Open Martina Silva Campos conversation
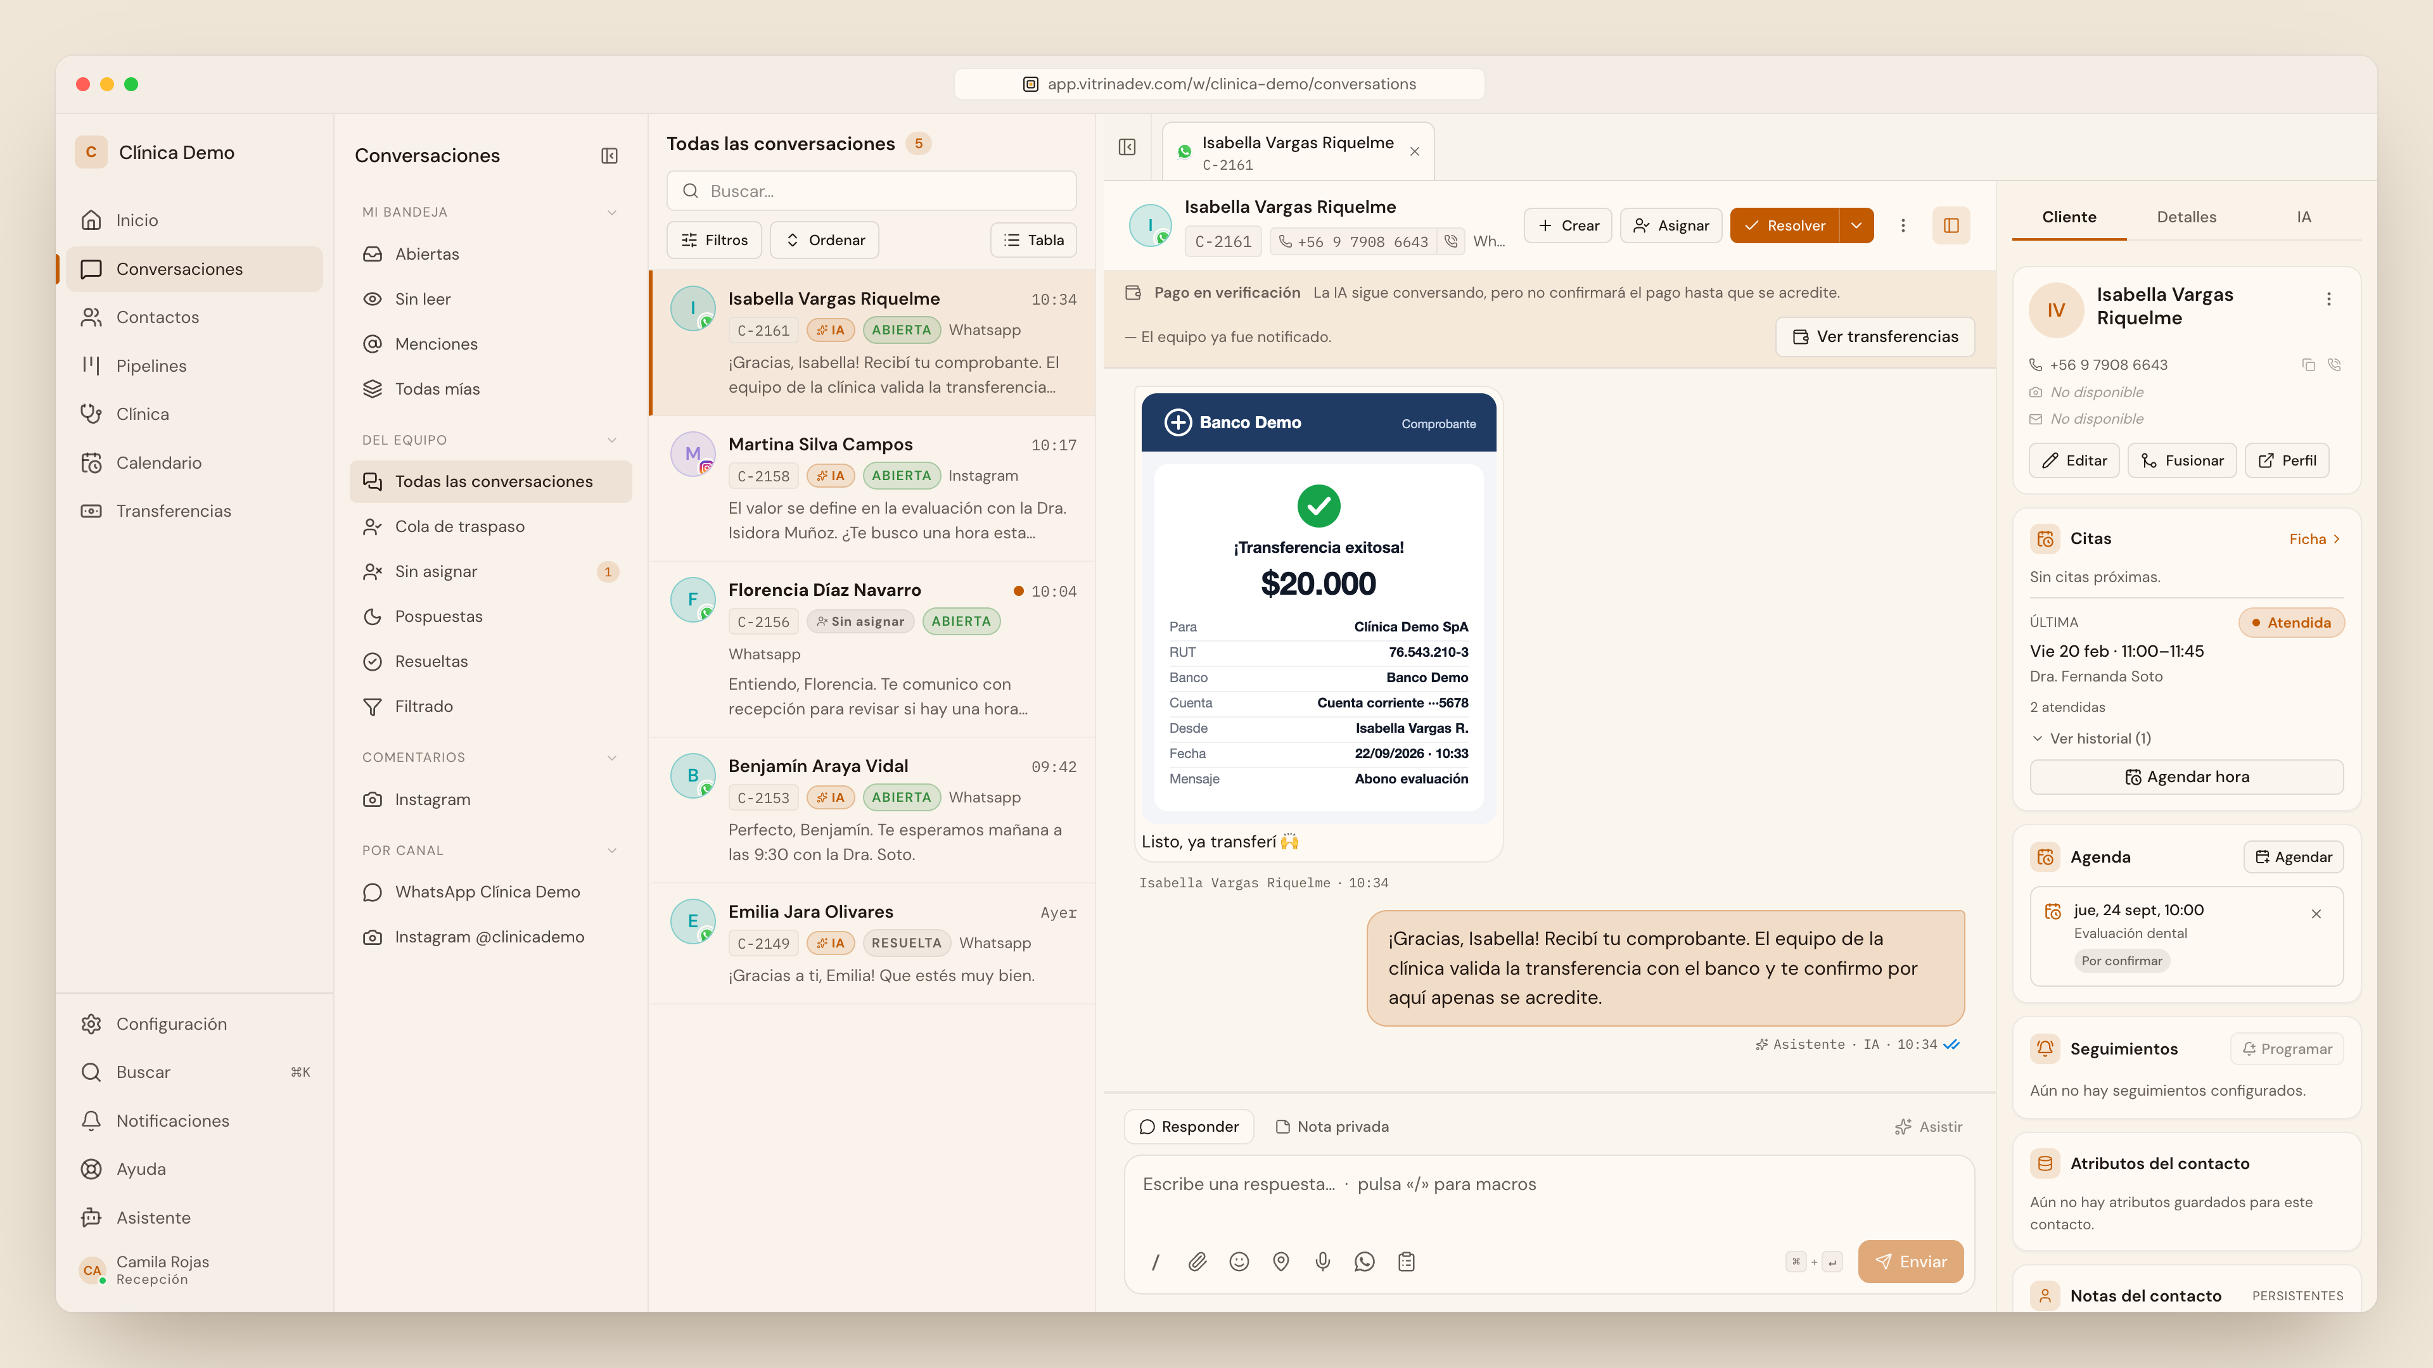This screenshot has width=2433, height=1368. click(x=872, y=488)
